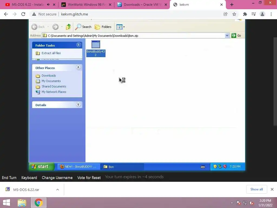
Task: Click the Back button in Explorer toolbar
Action: pos(38,27)
